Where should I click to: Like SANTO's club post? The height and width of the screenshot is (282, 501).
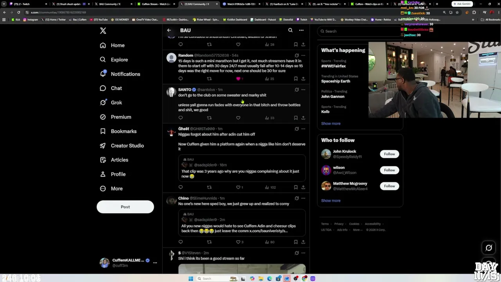tap(238, 118)
